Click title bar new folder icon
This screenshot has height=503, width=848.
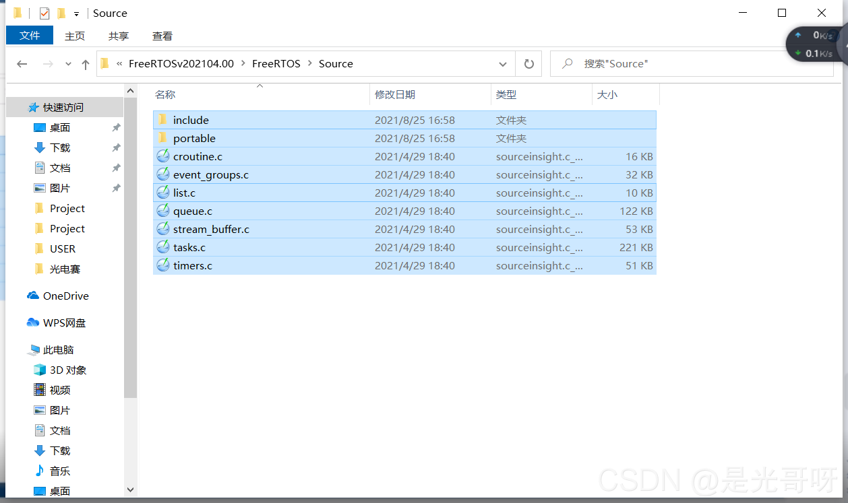pos(61,13)
